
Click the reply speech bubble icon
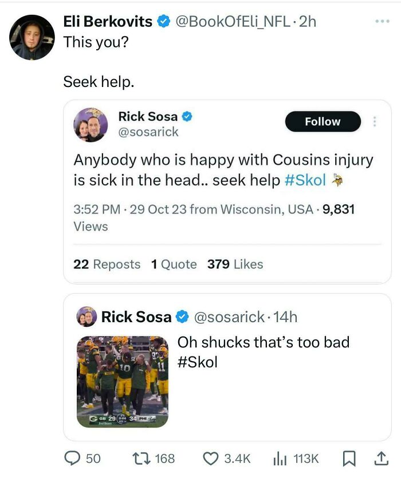[x=73, y=458]
